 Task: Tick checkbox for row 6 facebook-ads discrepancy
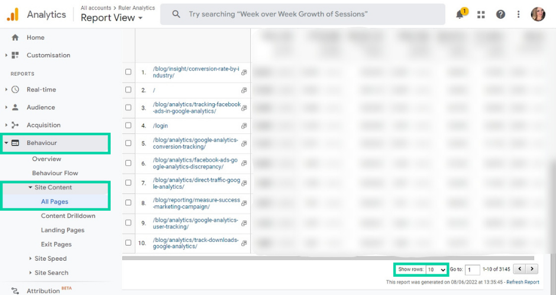click(128, 163)
